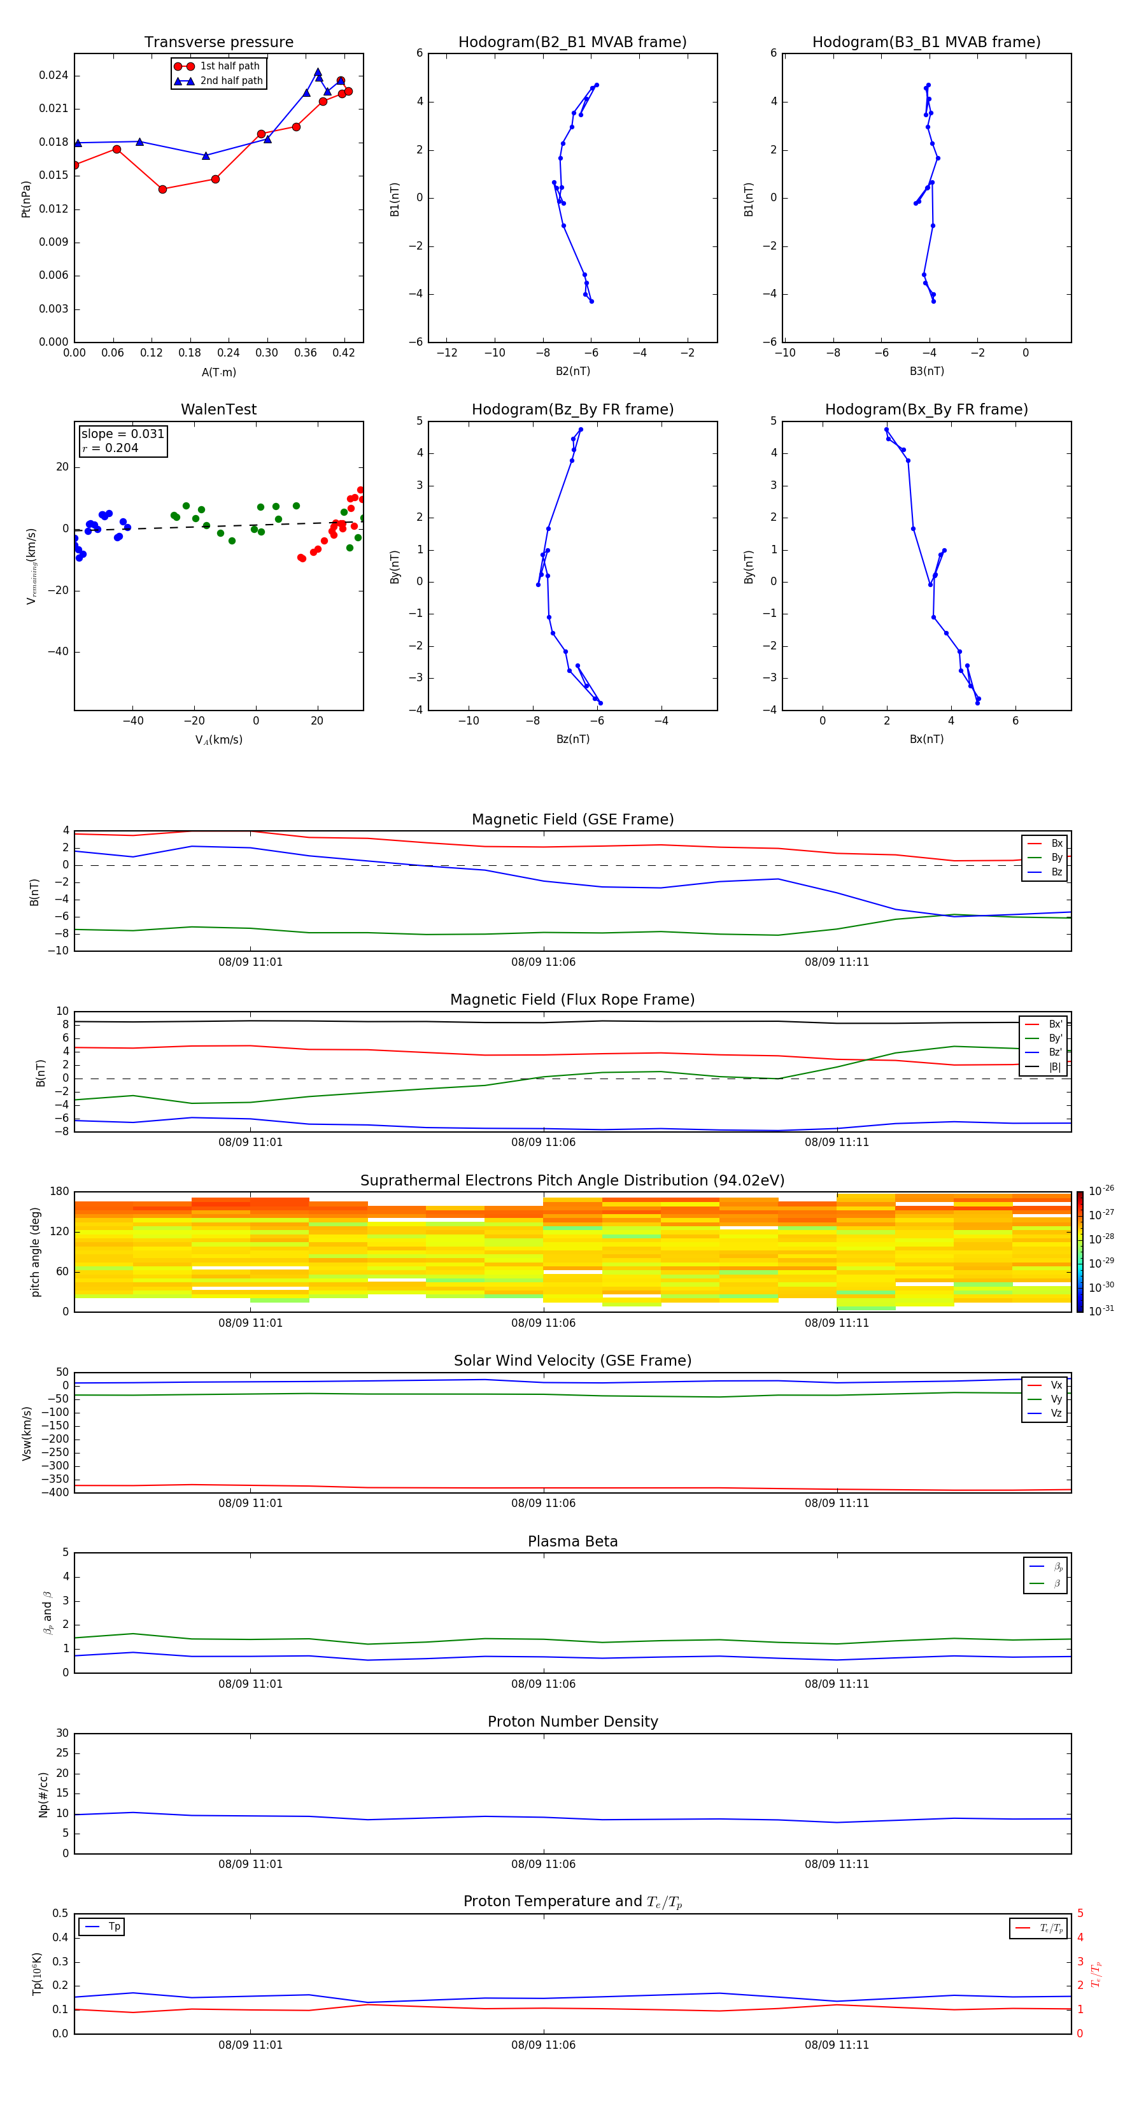Click the 'Magnetic Field (GSE Frame)' title
The height and width of the screenshot is (2101, 1146).
point(572,819)
